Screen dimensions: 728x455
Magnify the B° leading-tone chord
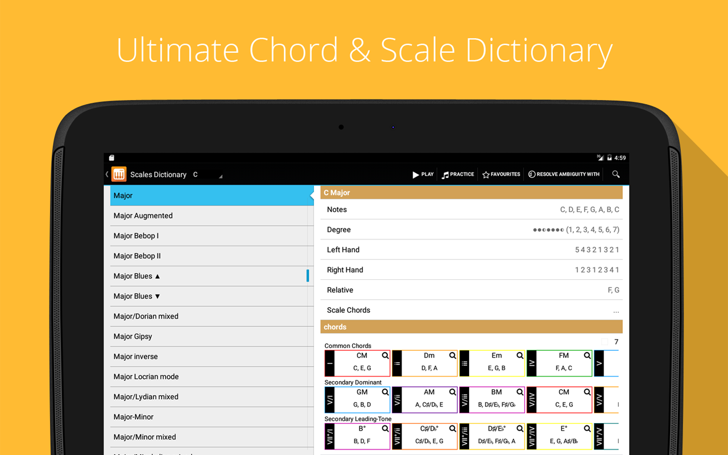[x=386, y=428]
